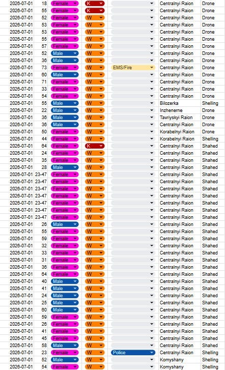Screen dimensions: 225x370
Task: Open the EMS/Fire dropdown chip
Action: [x=133, y=68]
